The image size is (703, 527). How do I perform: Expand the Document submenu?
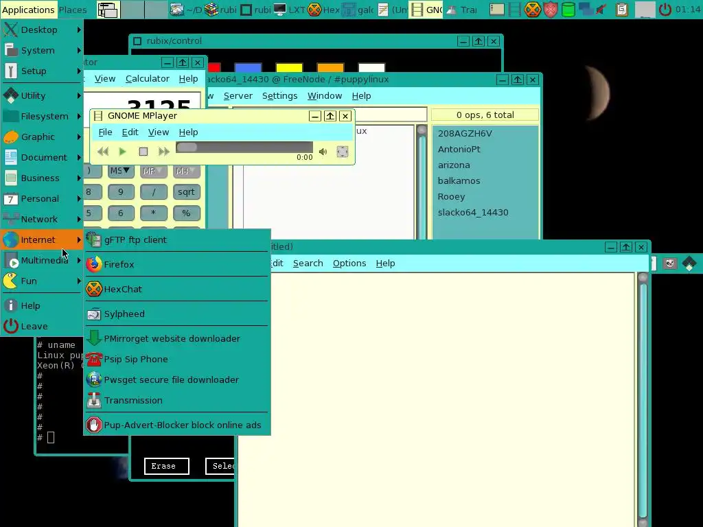click(42, 157)
